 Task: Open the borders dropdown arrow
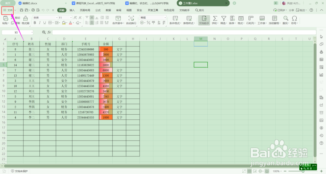(x=53, y=23)
